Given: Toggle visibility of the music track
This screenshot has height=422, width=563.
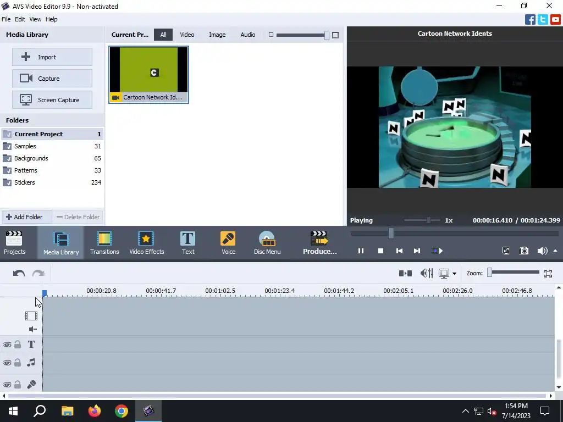Looking at the screenshot, I should (7, 363).
